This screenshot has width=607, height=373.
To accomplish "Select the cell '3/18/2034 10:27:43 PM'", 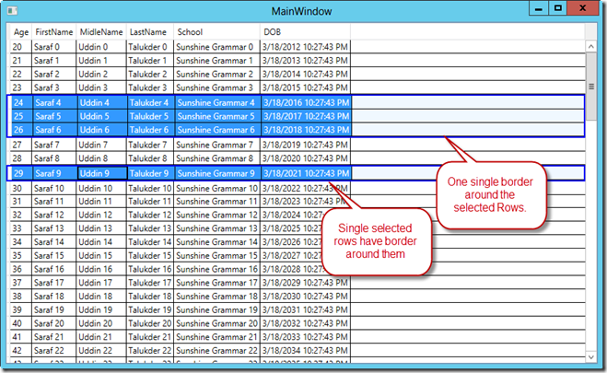I will (x=305, y=350).
